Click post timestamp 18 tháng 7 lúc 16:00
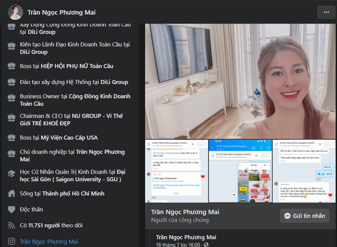337x247 pixels. pyautogui.click(x=178, y=245)
